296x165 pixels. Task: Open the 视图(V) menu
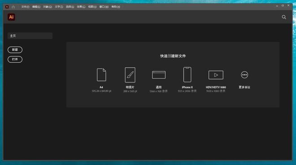click(x=92, y=7)
